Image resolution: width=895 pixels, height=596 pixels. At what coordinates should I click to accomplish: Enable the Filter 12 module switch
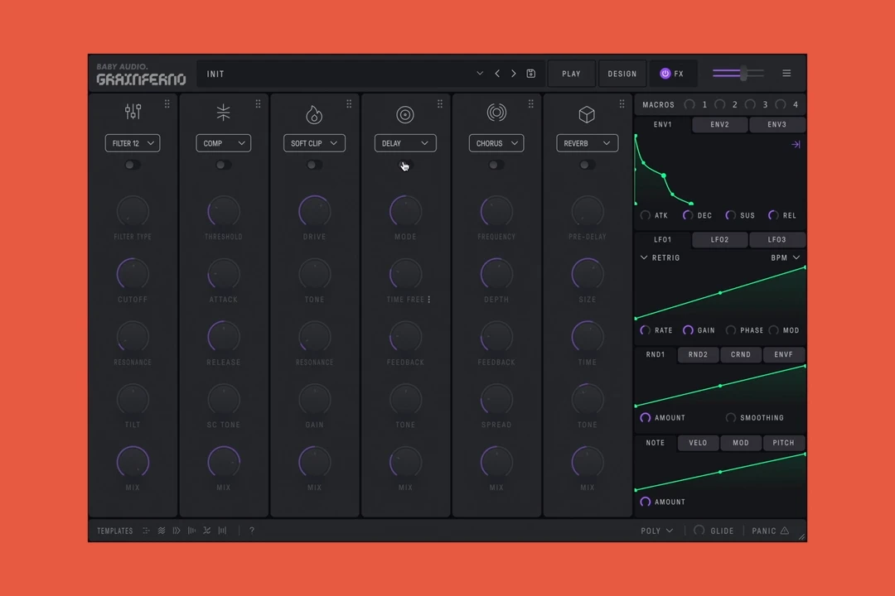click(133, 165)
